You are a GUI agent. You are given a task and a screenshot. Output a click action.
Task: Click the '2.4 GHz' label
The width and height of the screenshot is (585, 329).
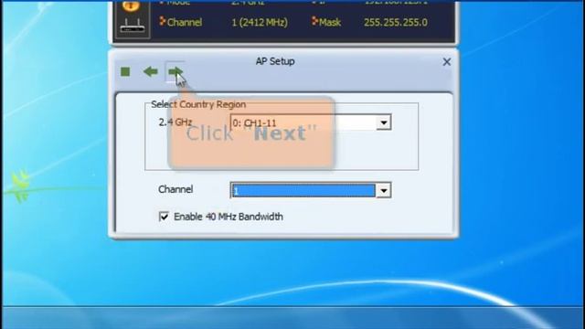(x=175, y=122)
